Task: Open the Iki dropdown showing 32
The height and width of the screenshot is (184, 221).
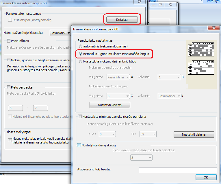Action: pos(148,134)
